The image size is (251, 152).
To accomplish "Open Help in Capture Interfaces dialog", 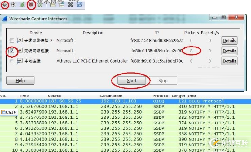I will (20, 80).
